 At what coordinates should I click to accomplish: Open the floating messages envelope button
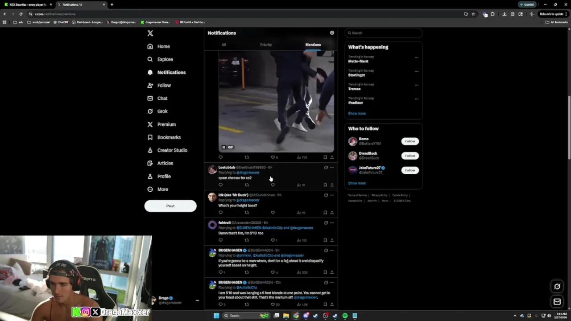557,302
